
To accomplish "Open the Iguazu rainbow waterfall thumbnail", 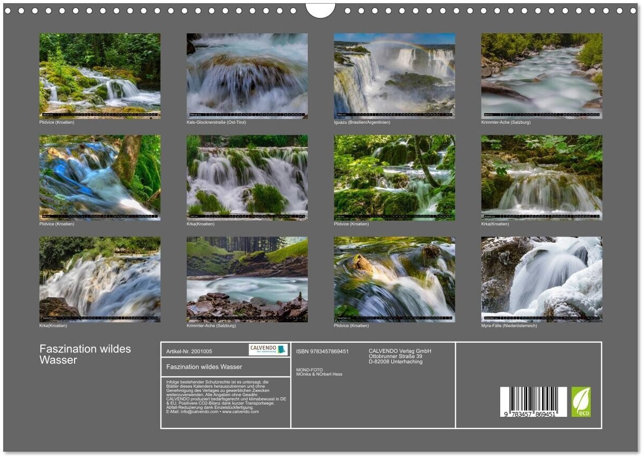I will 394,76.
